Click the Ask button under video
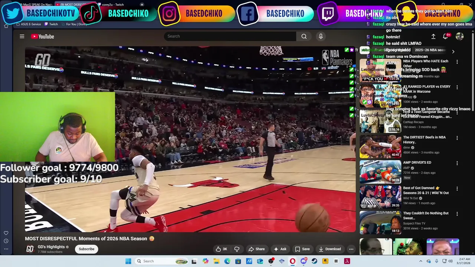 (x=280, y=249)
